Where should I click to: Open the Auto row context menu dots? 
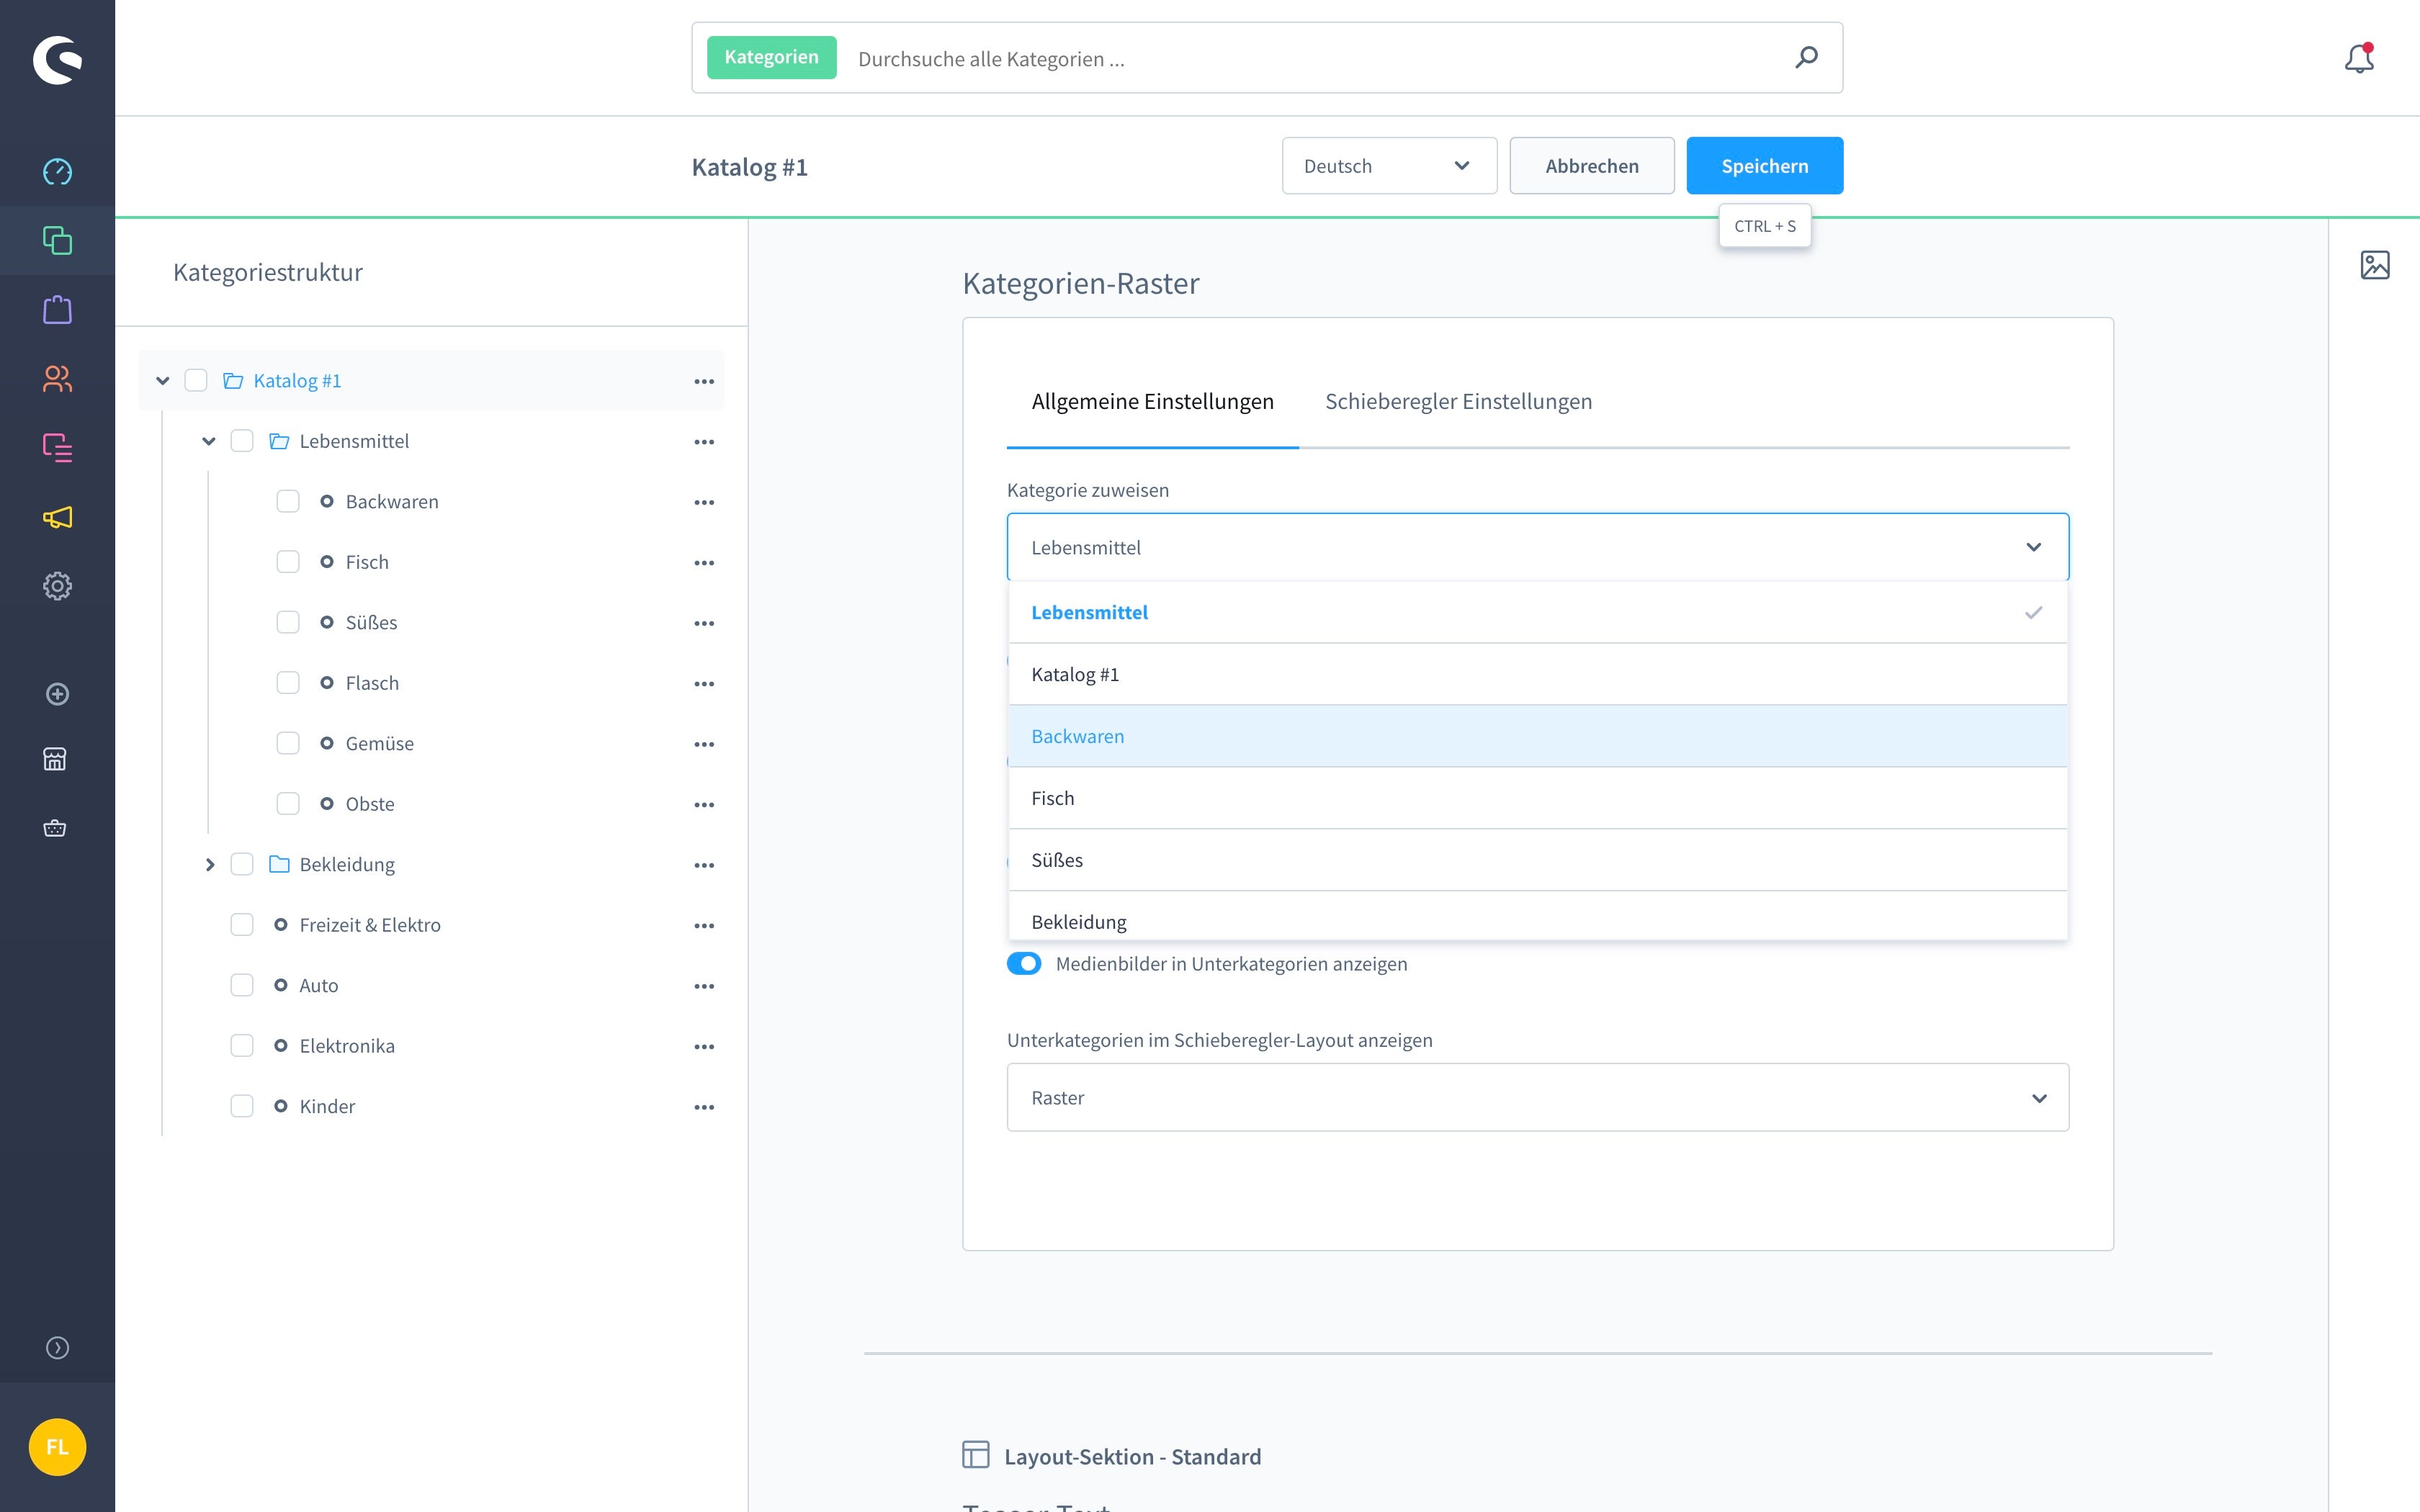(704, 986)
